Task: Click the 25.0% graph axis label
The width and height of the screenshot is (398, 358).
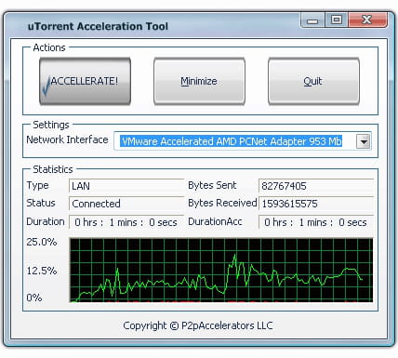Action: 42,242
